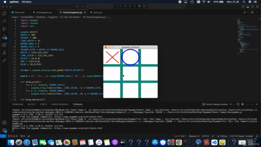261x147 pixels.
Task: Click the center cell in pygame window
Action: tap(130, 73)
